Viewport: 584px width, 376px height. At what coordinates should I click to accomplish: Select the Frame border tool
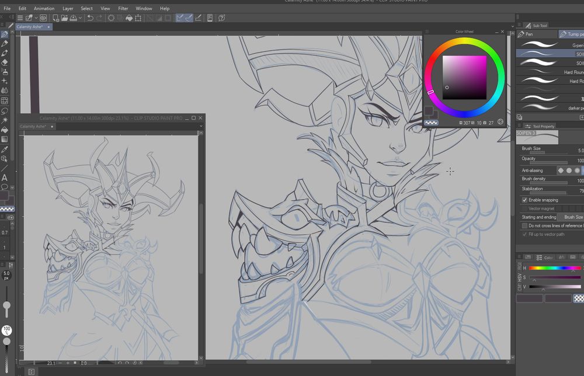[x=5, y=100]
